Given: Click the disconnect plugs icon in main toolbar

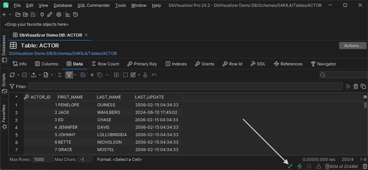Looking at the screenshot, I should tap(50, 15).
